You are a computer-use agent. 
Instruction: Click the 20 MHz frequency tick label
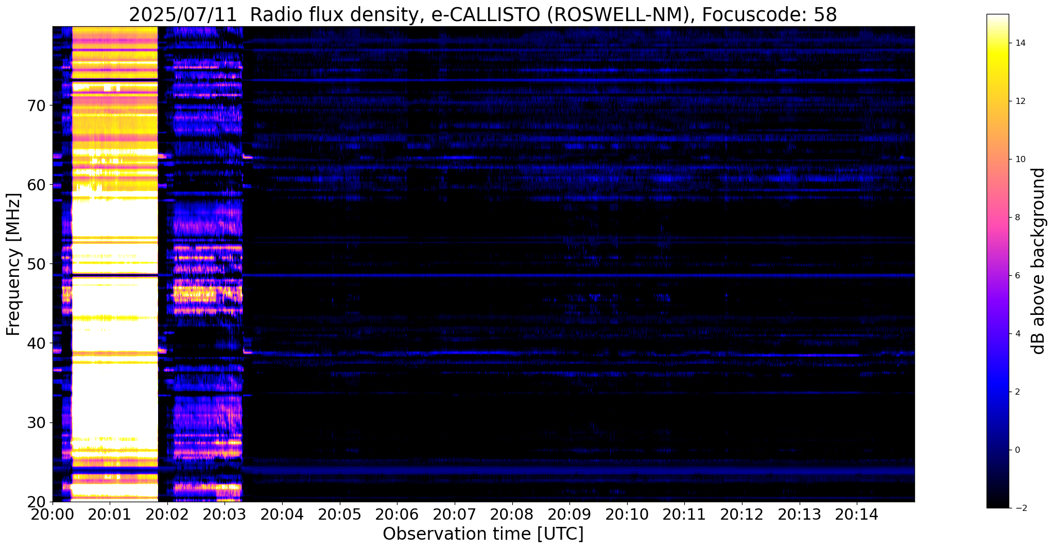click(x=38, y=502)
